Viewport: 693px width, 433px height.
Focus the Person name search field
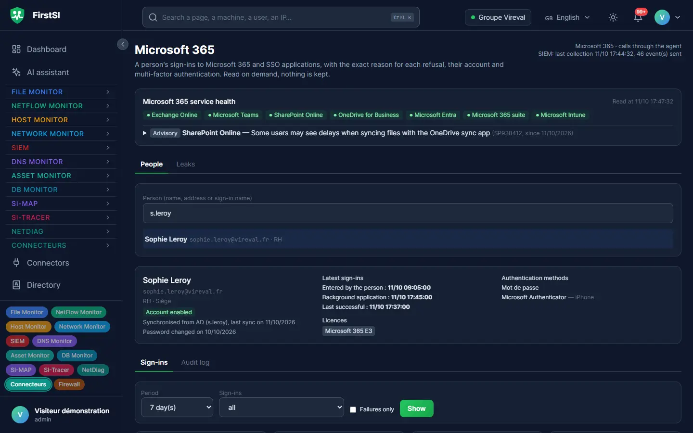pyautogui.click(x=408, y=213)
